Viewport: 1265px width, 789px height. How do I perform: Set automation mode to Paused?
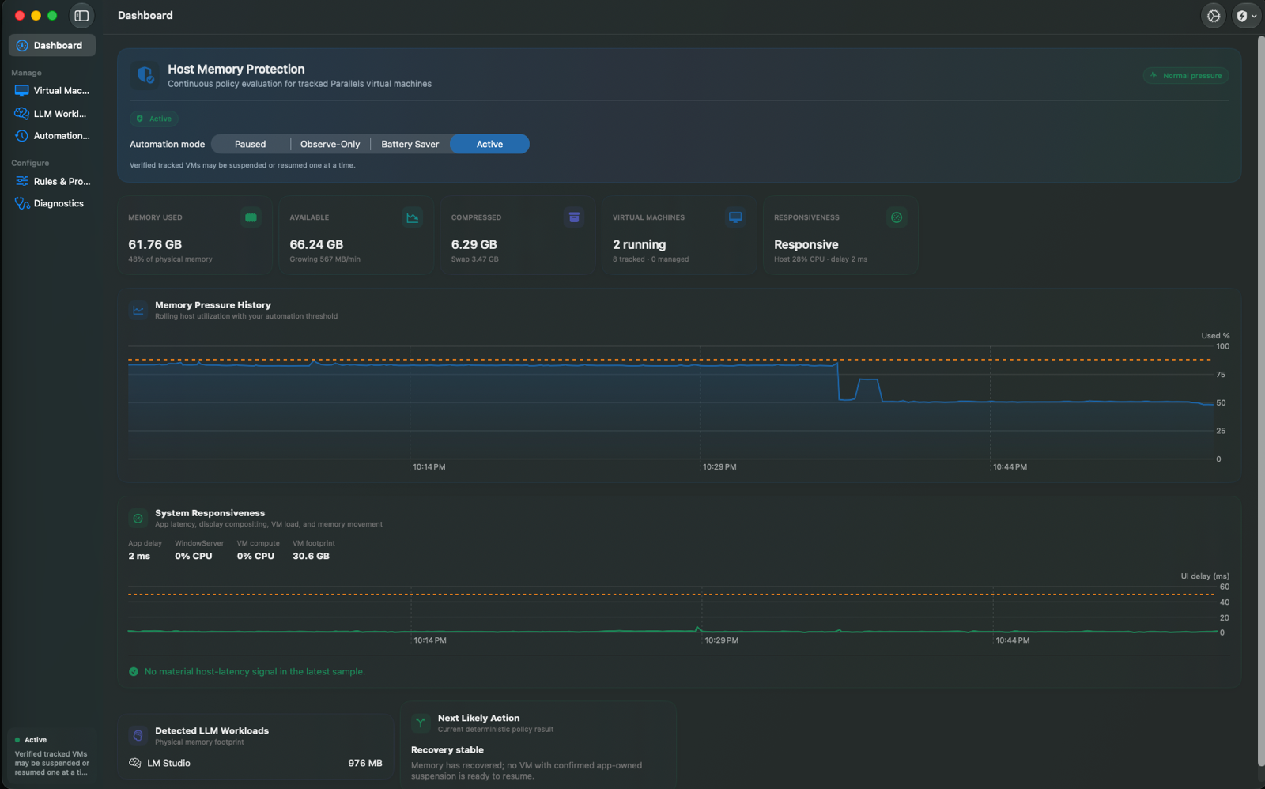pos(251,144)
